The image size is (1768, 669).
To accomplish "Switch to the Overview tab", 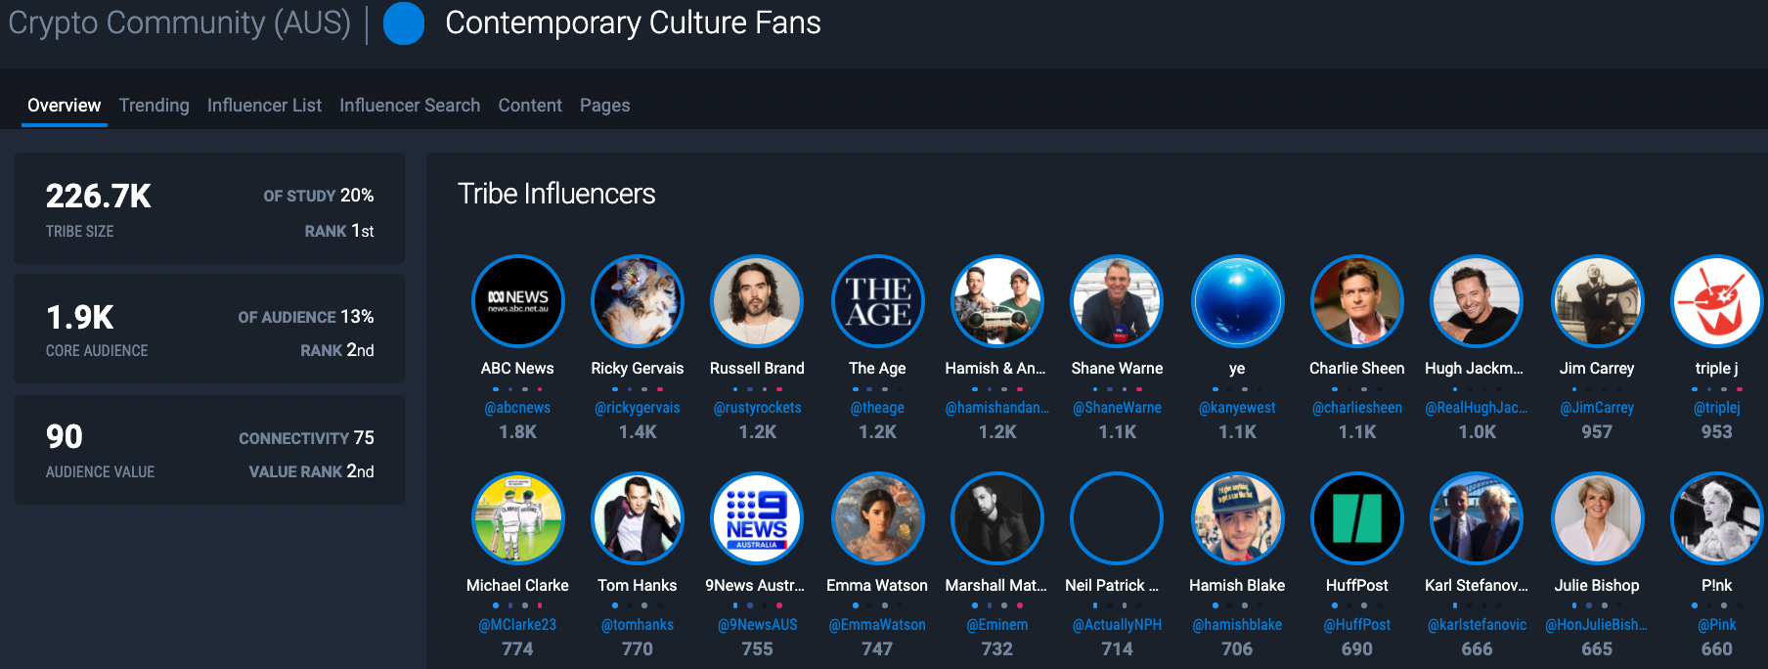I will [64, 105].
